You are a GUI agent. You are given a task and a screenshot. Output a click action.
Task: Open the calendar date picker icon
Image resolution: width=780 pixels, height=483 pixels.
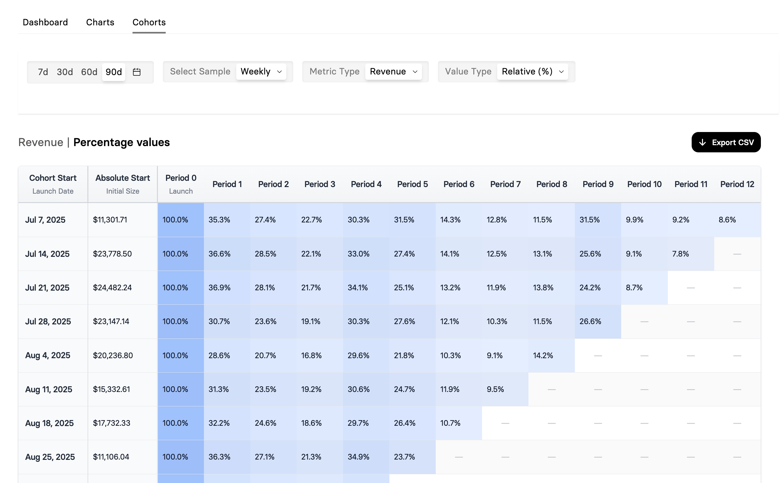137,72
